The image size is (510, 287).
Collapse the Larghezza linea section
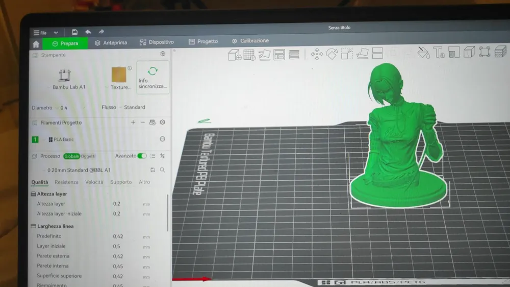point(52,226)
